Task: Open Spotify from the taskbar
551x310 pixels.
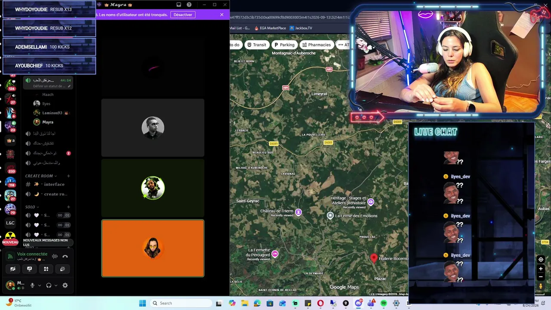Action: point(384,303)
